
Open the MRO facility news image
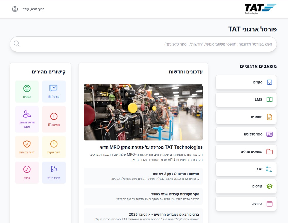143,112
